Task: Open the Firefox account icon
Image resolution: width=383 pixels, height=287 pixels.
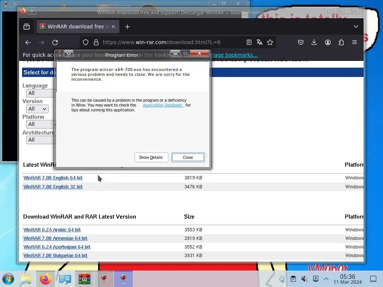Action: [x=328, y=43]
